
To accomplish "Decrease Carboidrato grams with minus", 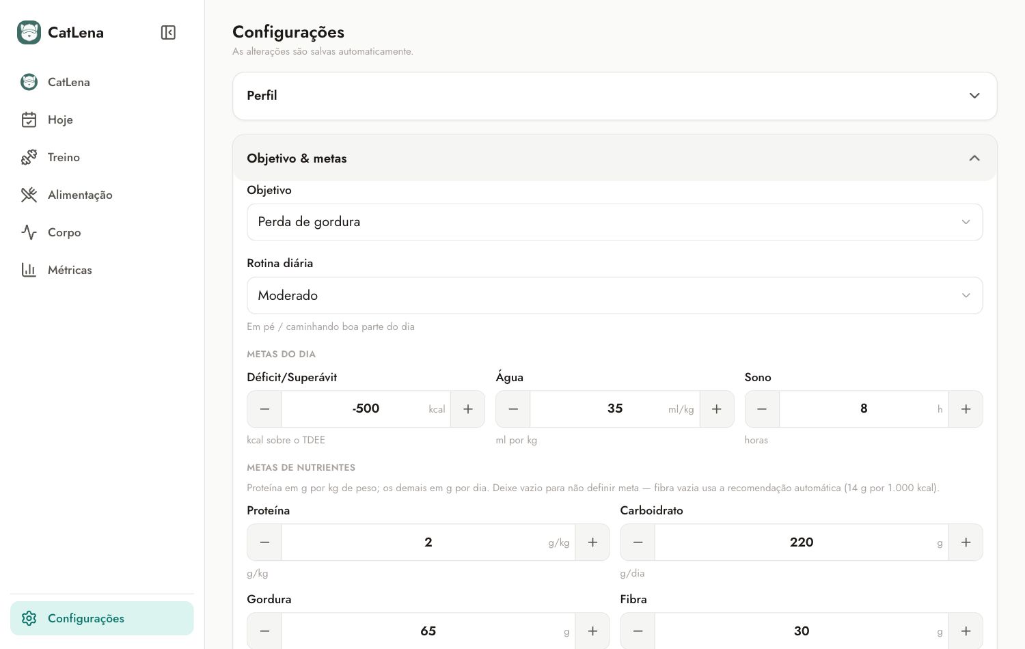I will (x=638, y=542).
